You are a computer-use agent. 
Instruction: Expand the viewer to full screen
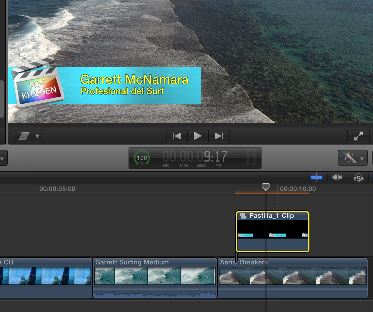(x=358, y=136)
